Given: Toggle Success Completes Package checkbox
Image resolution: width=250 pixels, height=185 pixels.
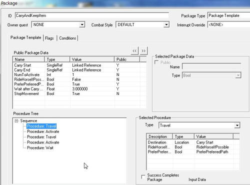Looking at the screenshot, I should tap(143, 176).
